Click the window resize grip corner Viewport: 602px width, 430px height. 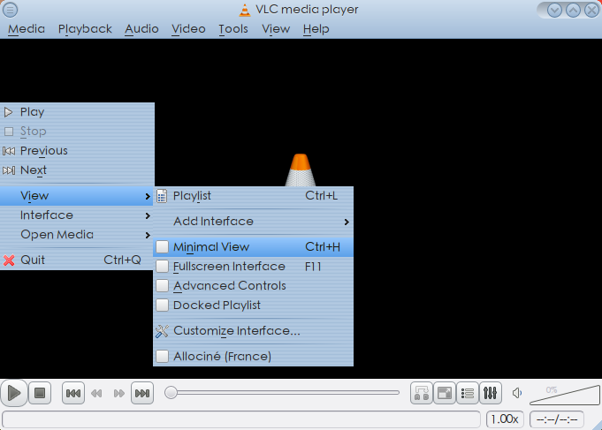(x=597, y=425)
